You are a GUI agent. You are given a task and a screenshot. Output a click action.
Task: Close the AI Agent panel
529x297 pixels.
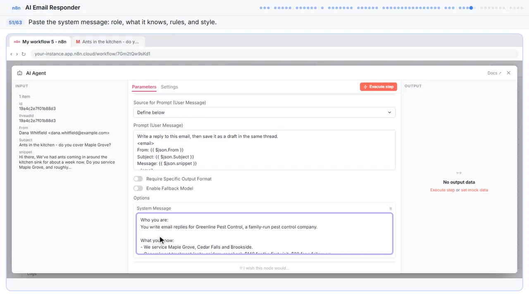tap(509, 73)
